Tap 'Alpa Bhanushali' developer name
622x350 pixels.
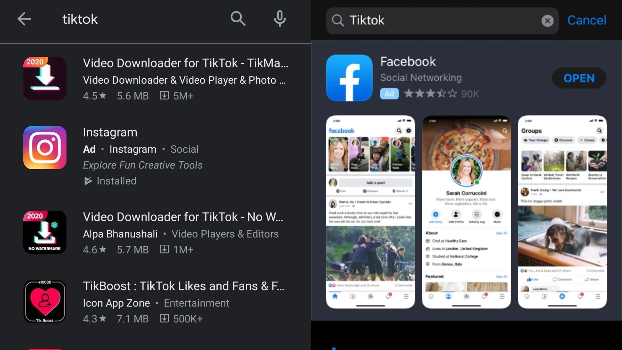click(x=120, y=234)
